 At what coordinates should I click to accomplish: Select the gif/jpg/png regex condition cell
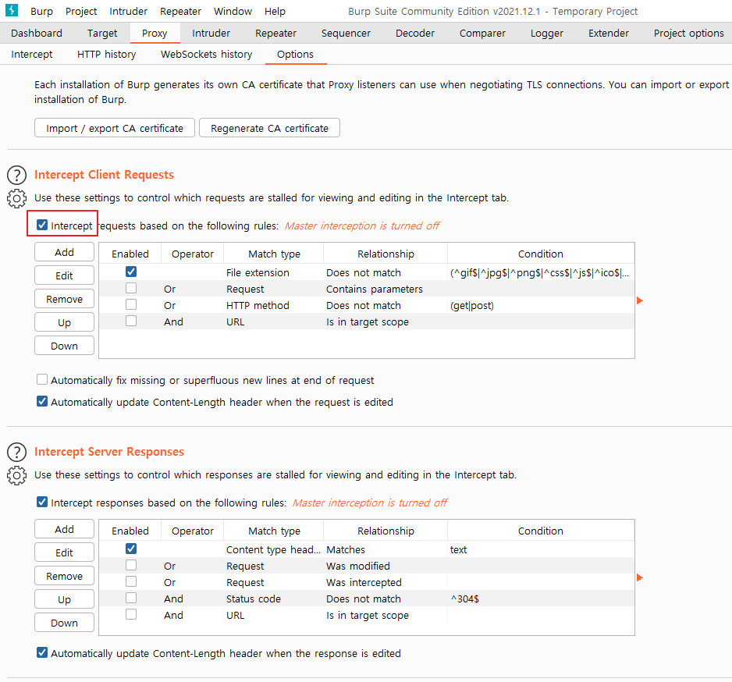pyautogui.click(x=541, y=272)
